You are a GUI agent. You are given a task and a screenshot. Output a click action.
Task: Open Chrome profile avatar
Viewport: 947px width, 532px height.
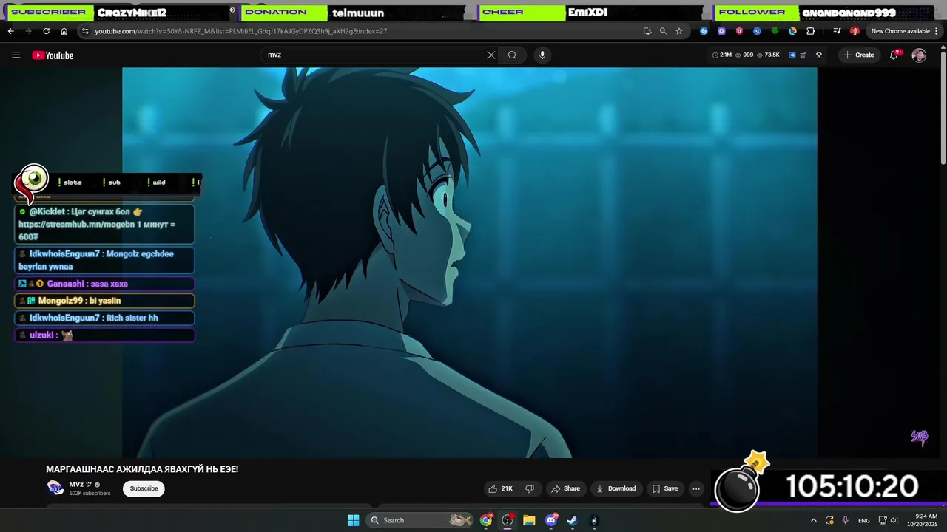point(855,31)
